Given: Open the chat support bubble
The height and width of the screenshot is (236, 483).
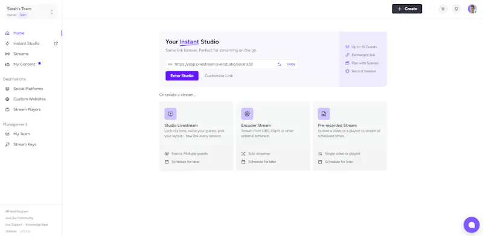Looking at the screenshot, I should [472, 225].
